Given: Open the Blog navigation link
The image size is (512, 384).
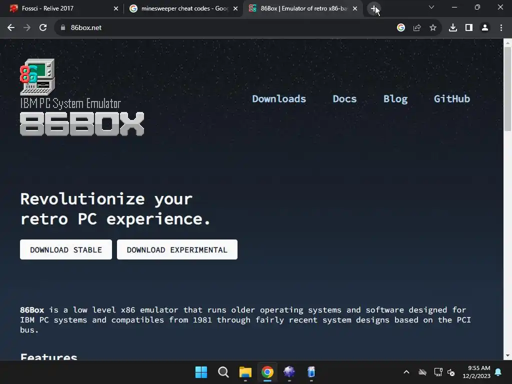Looking at the screenshot, I should point(395,99).
